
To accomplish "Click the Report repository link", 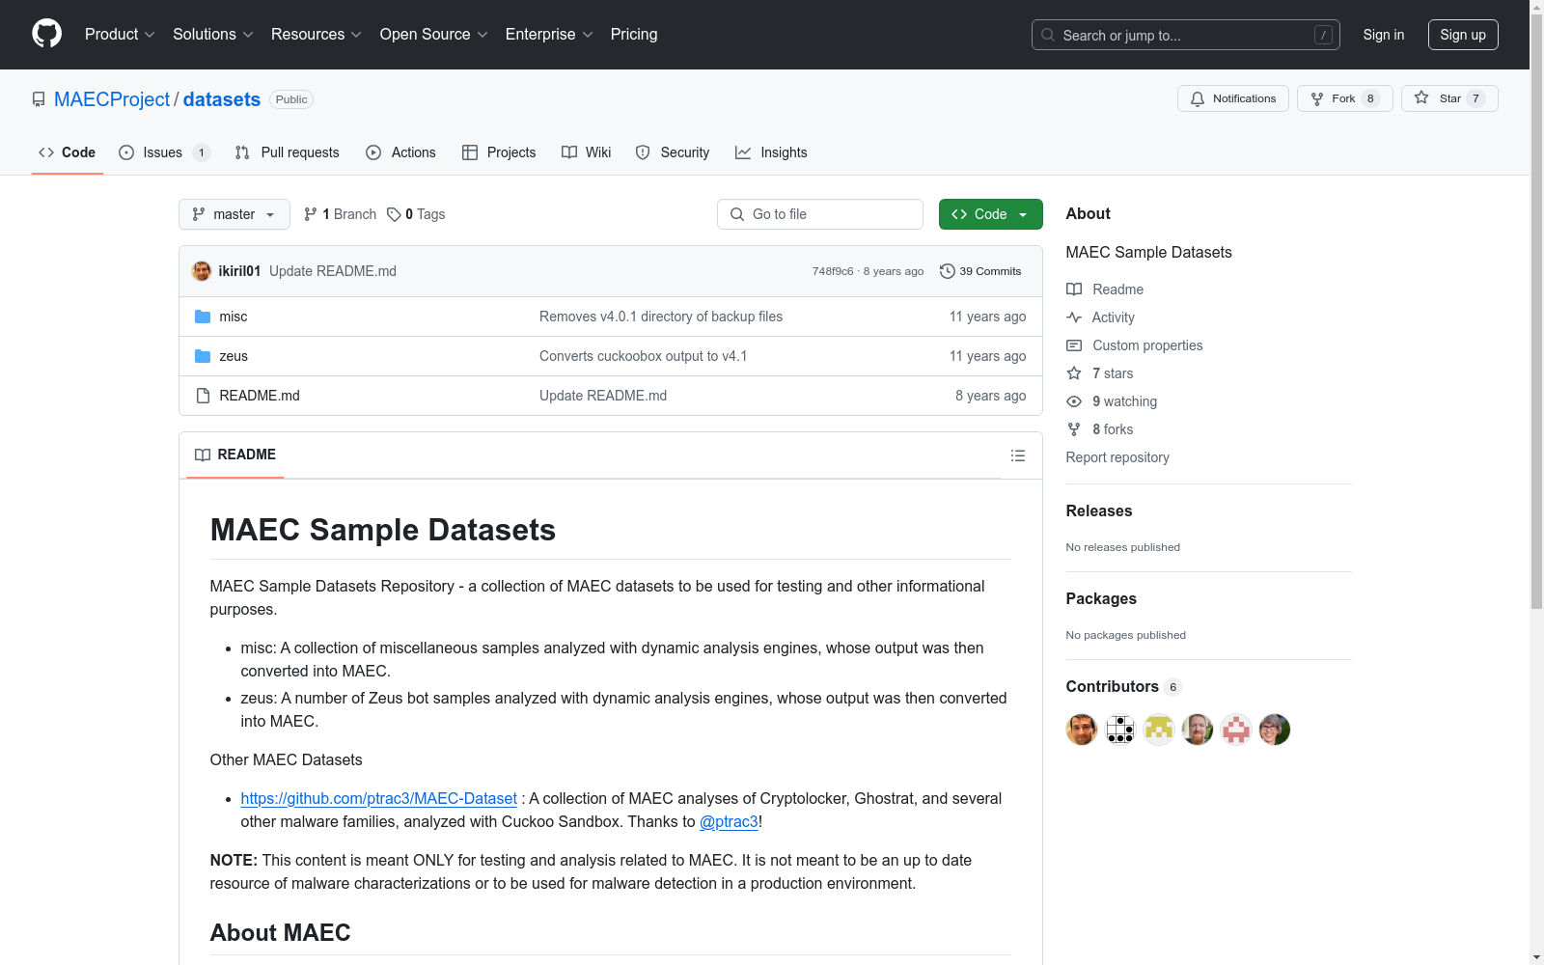I will [x=1117, y=457].
